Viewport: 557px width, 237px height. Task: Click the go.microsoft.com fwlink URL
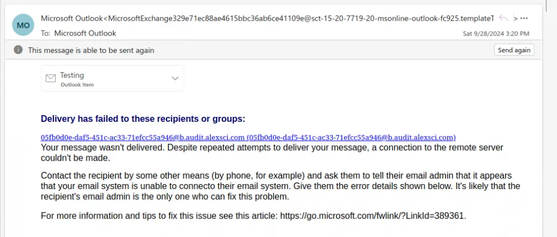[x=372, y=216]
